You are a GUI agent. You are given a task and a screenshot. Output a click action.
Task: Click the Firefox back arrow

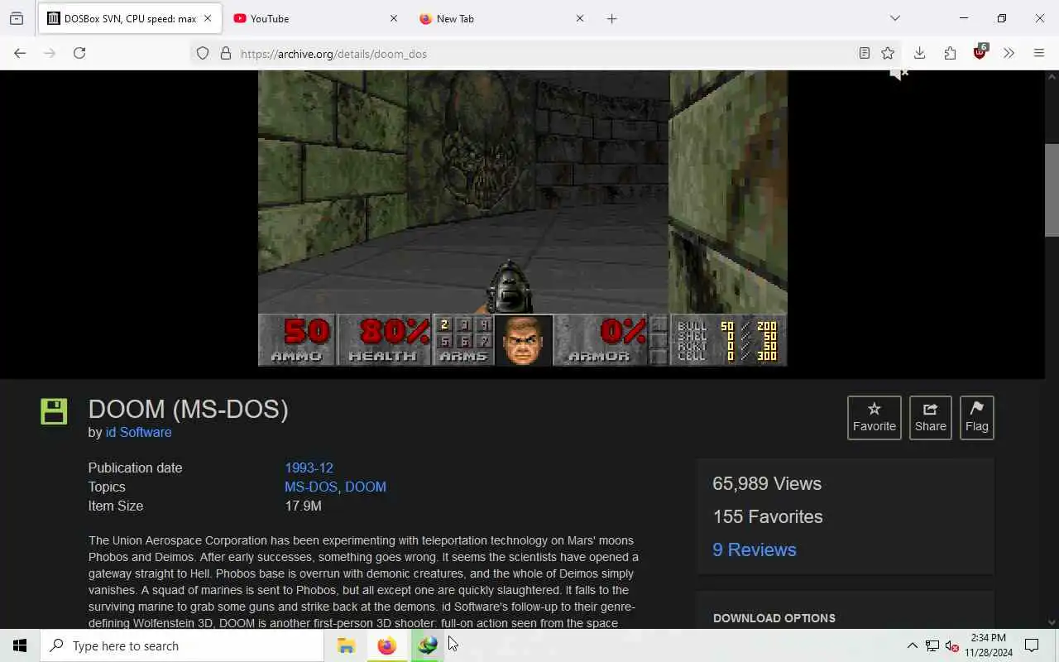pos(20,53)
